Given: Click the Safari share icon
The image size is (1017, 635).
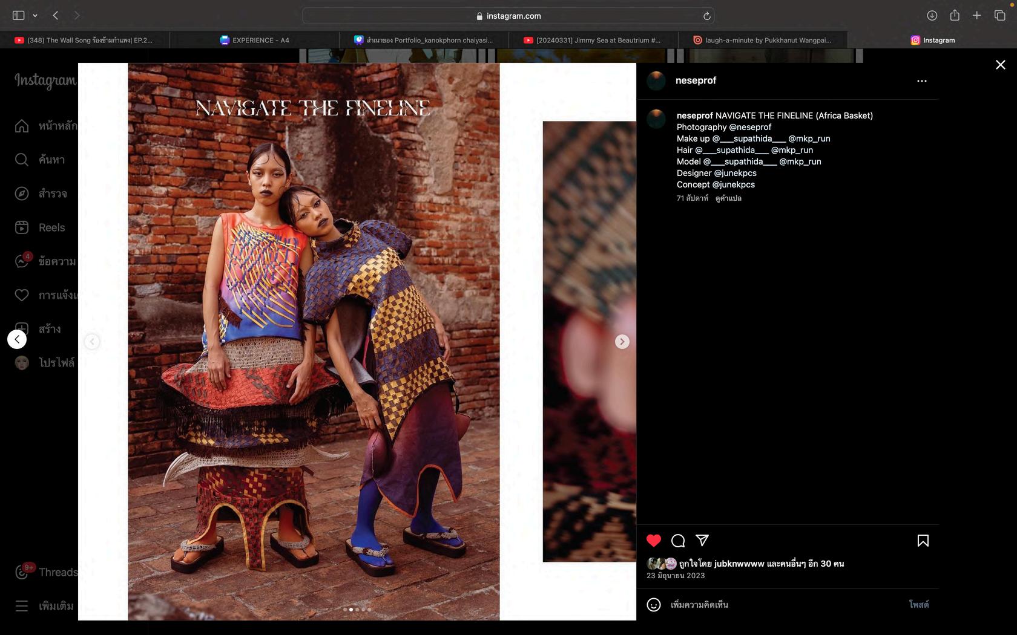Looking at the screenshot, I should [955, 15].
